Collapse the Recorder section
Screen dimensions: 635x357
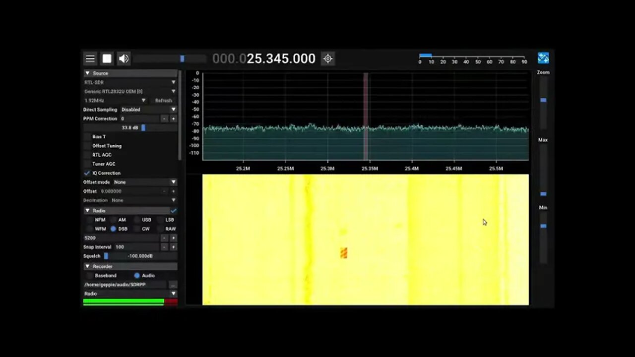point(130,266)
